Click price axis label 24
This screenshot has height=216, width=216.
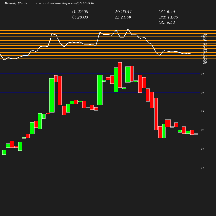pyautogui.click(x=203, y=130)
